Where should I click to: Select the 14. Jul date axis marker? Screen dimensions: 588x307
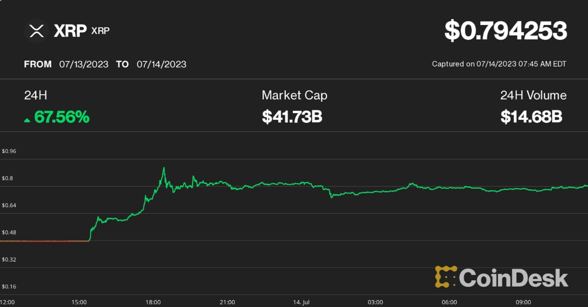[x=301, y=302]
